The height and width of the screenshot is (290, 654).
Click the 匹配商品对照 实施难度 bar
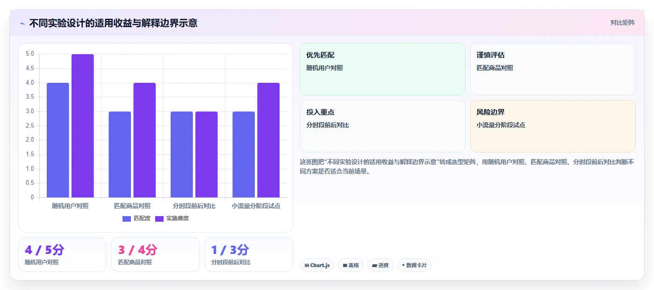pyautogui.click(x=144, y=140)
